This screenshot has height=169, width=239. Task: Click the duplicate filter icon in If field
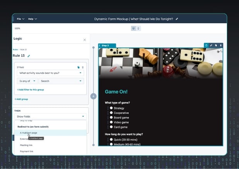pos(79,67)
